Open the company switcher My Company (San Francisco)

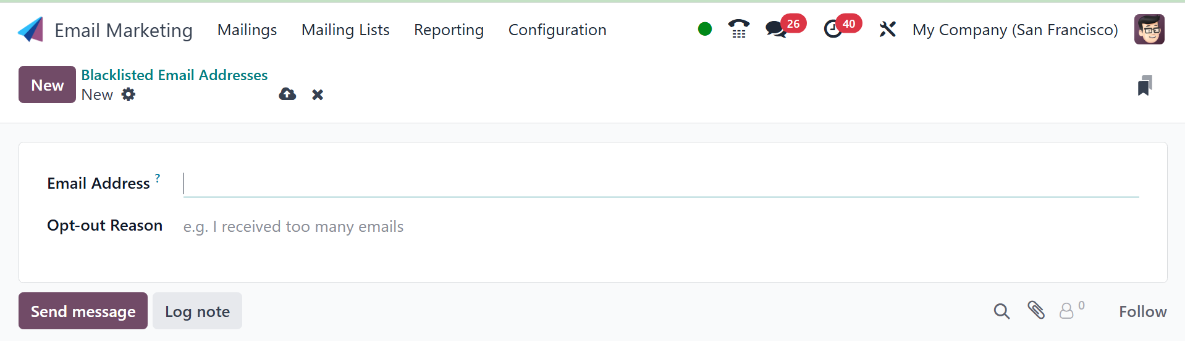[1015, 30]
